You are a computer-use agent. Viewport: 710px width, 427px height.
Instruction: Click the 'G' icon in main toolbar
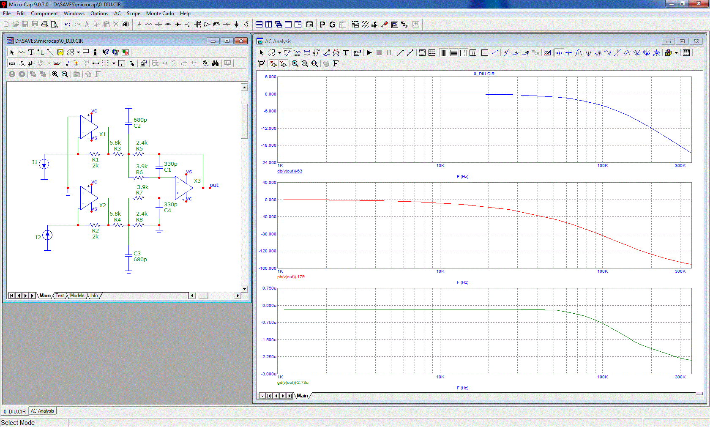click(x=332, y=24)
